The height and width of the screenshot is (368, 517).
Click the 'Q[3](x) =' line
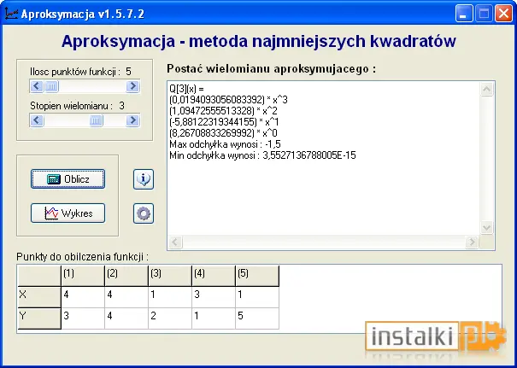[186, 89]
